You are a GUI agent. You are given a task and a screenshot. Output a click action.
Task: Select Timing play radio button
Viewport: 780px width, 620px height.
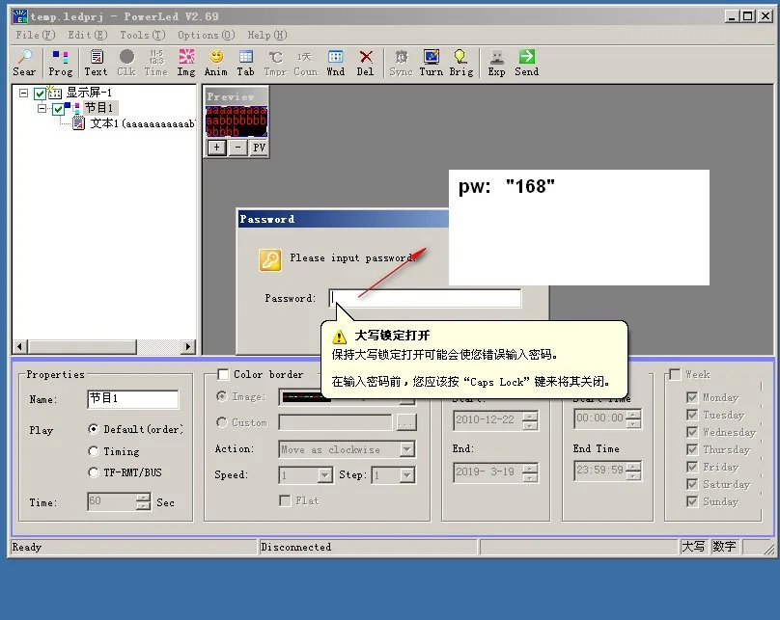tap(93, 450)
